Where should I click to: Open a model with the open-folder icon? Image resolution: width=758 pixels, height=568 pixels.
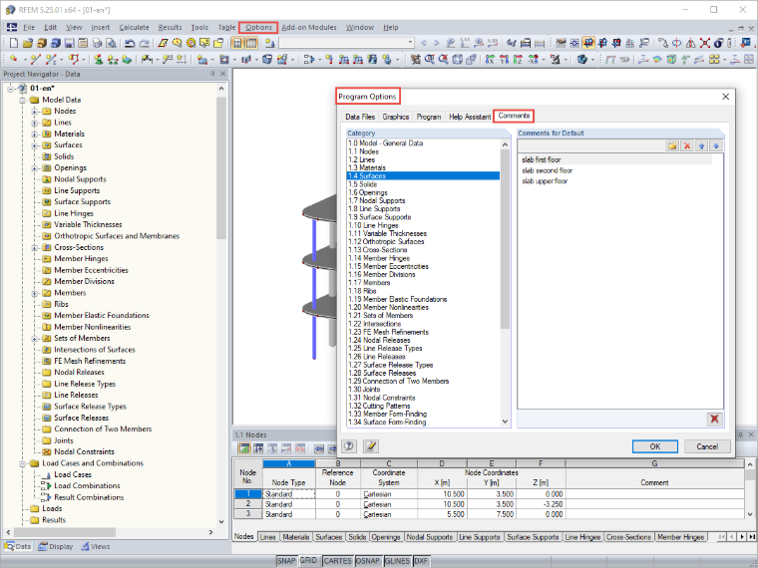28,44
